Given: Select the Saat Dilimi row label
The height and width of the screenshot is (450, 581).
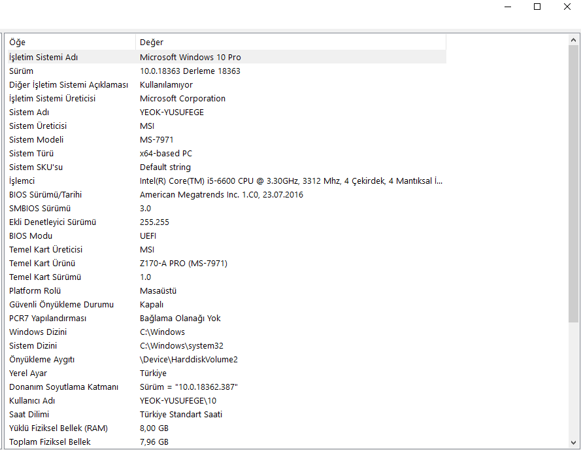Looking at the screenshot, I should pos(29,414).
